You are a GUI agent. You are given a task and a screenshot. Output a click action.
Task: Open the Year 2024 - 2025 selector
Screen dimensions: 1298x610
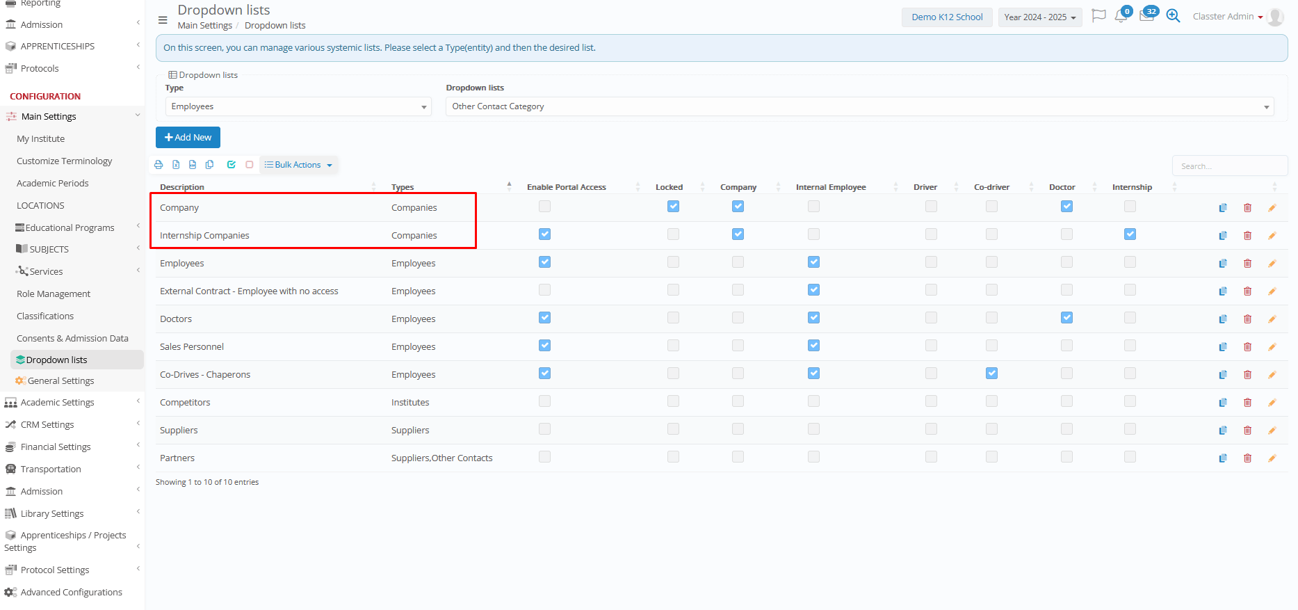1039,17
